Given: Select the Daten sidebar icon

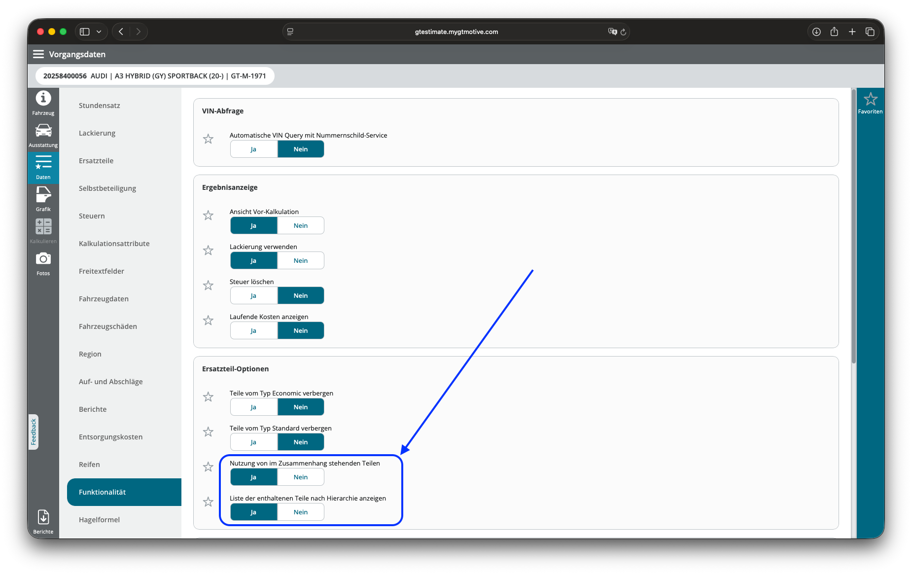Looking at the screenshot, I should (x=43, y=168).
